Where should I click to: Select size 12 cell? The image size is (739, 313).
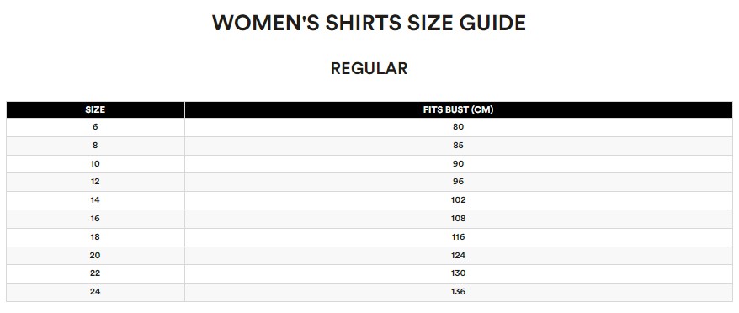(95, 182)
